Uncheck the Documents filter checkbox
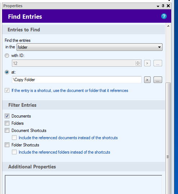 click(7, 116)
